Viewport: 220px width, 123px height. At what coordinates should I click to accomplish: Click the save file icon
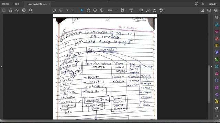pos(4,10)
